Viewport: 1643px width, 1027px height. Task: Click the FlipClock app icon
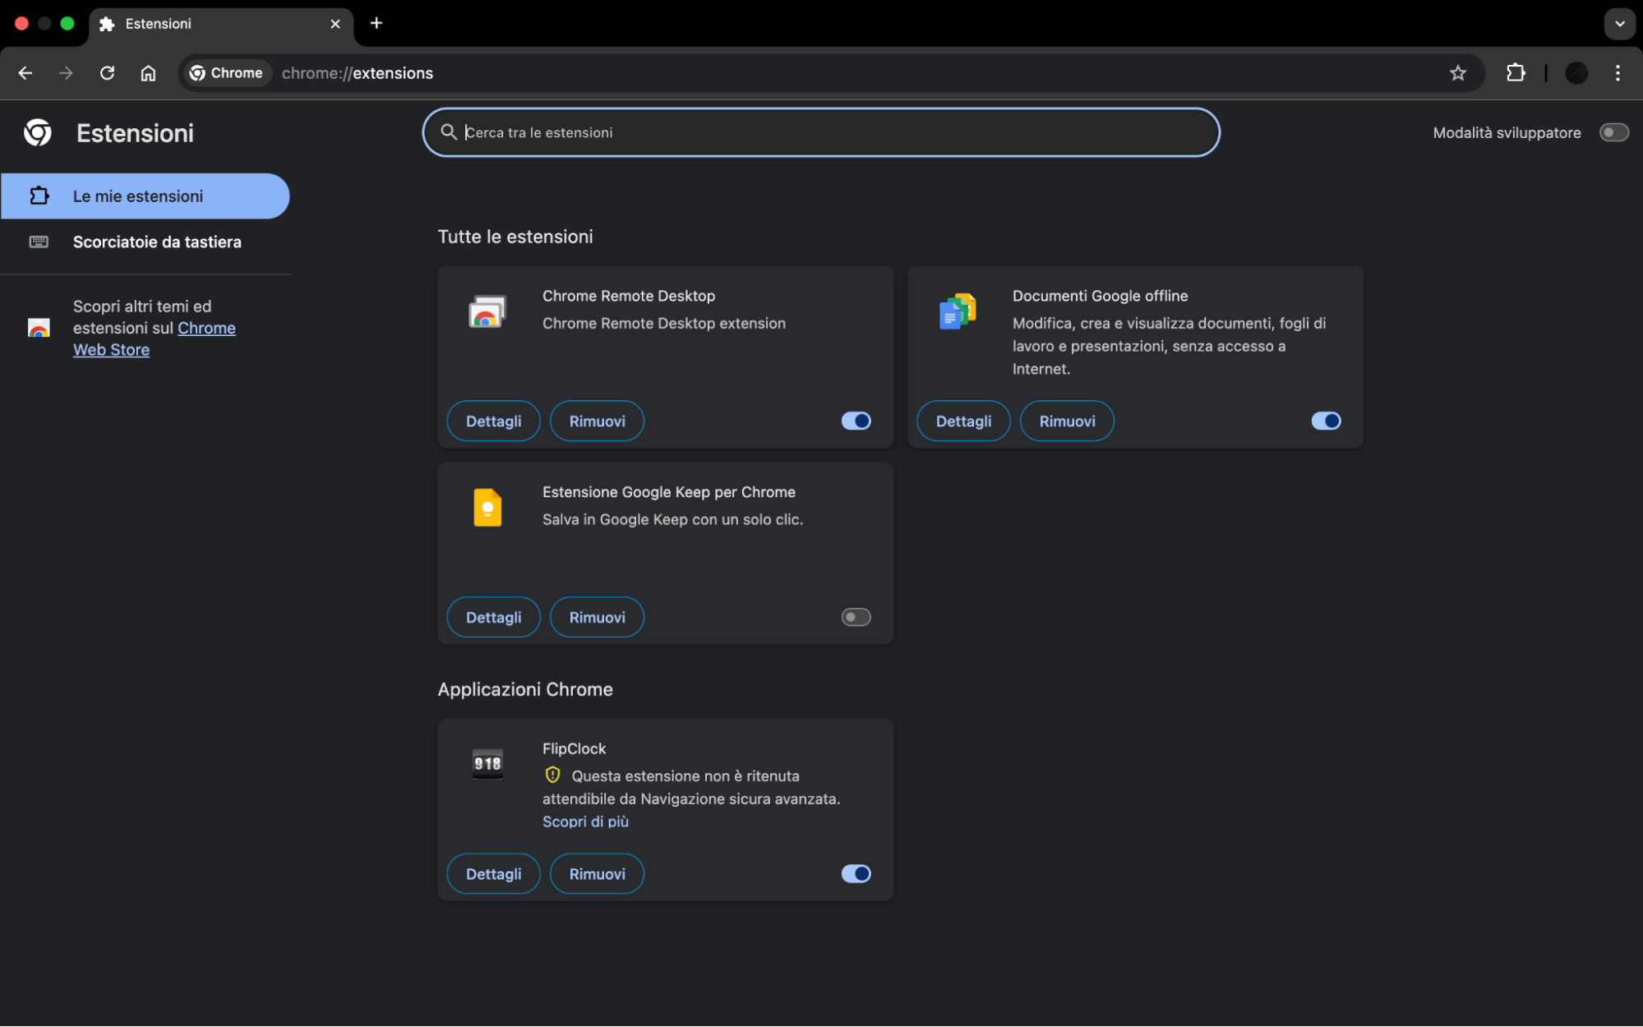[x=487, y=762]
